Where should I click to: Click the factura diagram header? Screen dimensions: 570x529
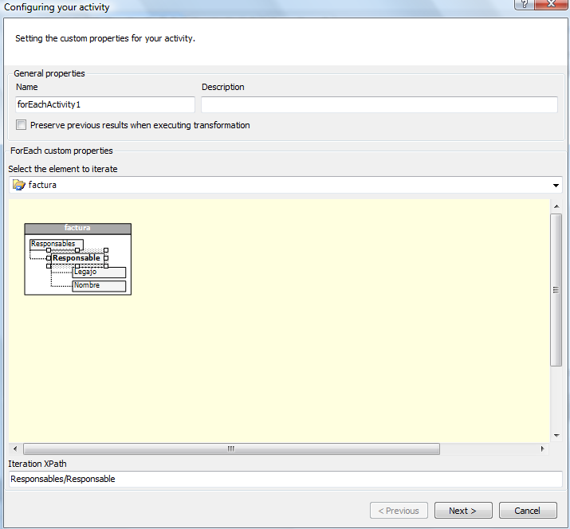coord(78,228)
